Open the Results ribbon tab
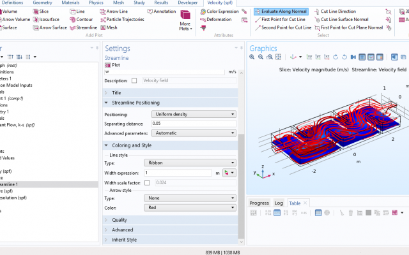 tap(161, 3)
